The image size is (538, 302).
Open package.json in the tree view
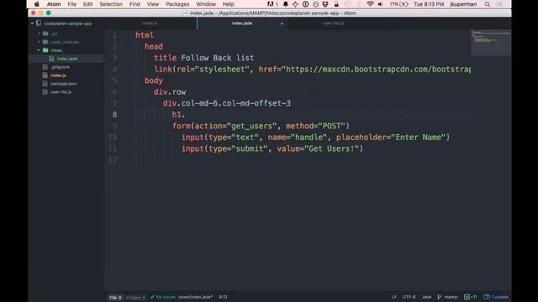pyautogui.click(x=64, y=84)
